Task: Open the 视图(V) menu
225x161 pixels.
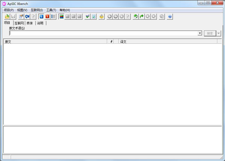Action: pos(22,10)
